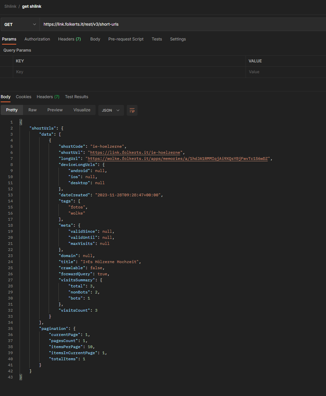Open the wolke.folkerts.it longUrl link

[178, 159]
